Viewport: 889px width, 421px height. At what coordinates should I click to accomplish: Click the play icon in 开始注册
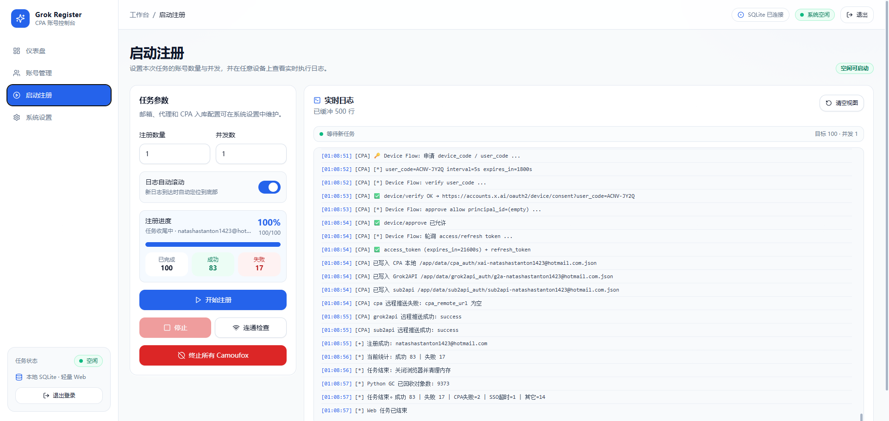[x=198, y=300]
